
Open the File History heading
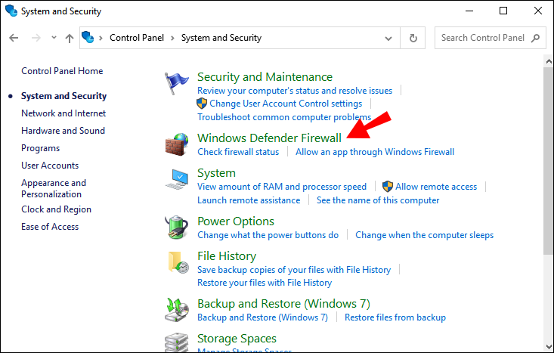(227, 255)
